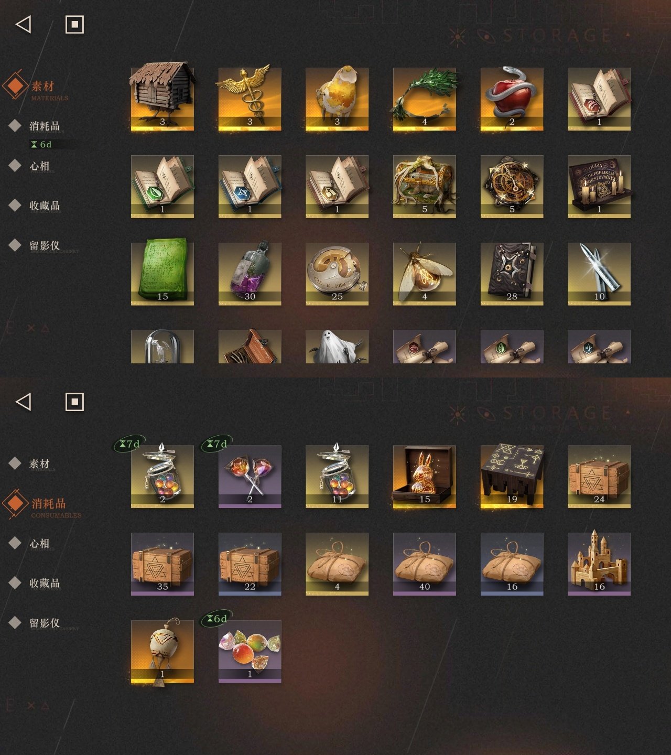This screenshot has width=671, height=755.
Task: Select the golden rabbit box with count 15
Action: click(425, 476)
